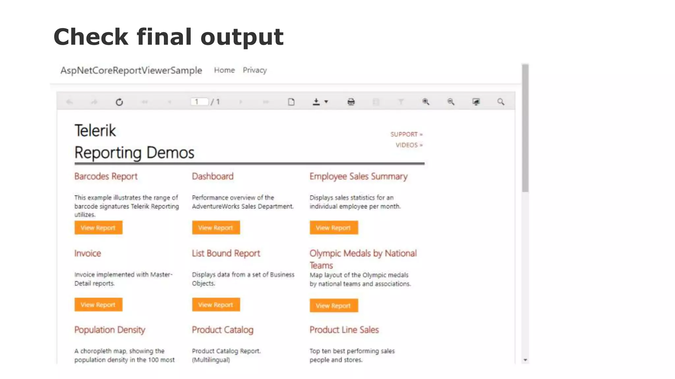Print the report with printer icon
The image size is (675, 379).
351,102
